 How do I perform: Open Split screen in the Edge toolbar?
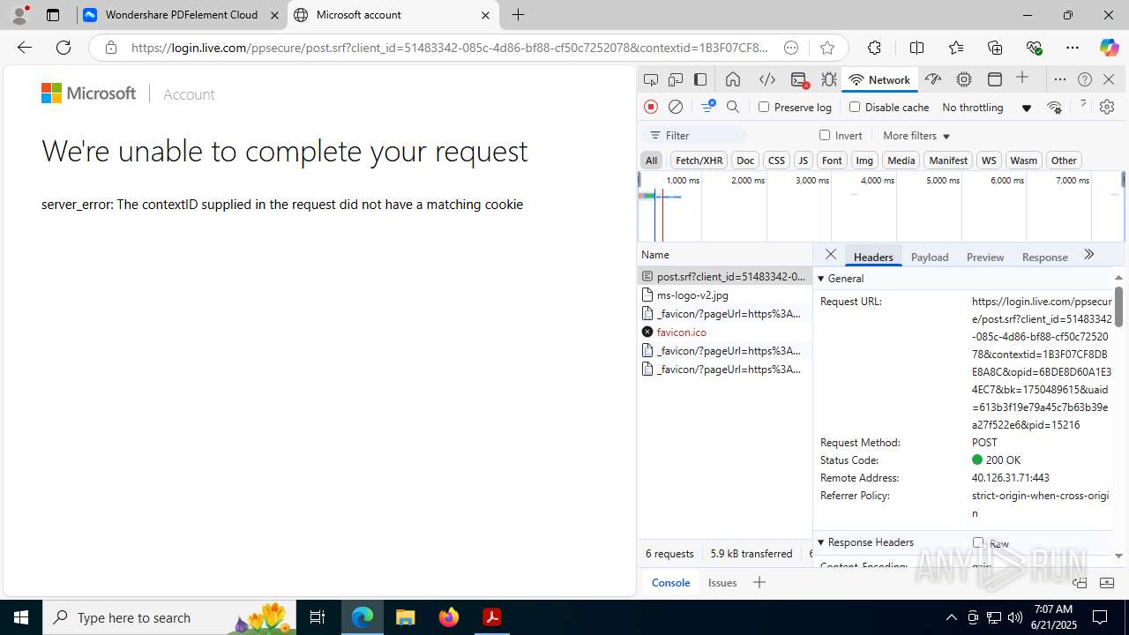(916, 48)
